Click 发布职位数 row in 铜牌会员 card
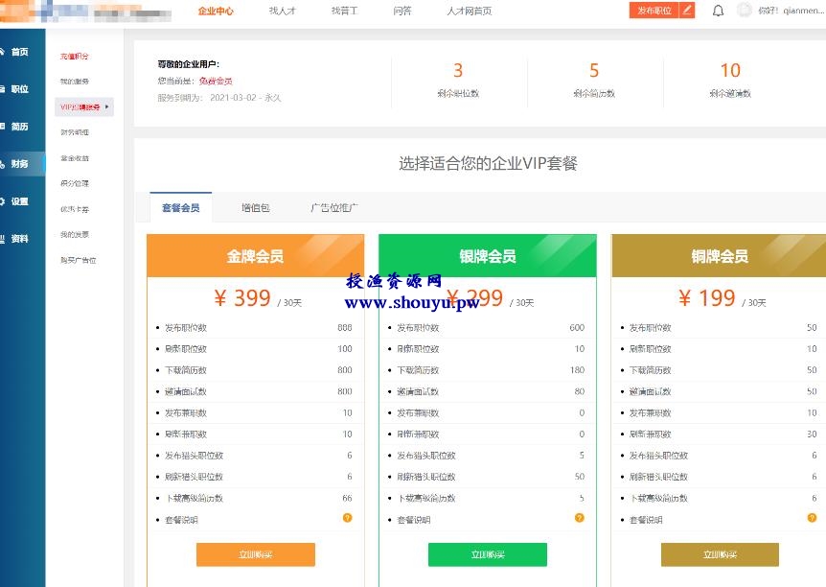The width and height of the screenshot is (826, 587). (x=720, y=327)
